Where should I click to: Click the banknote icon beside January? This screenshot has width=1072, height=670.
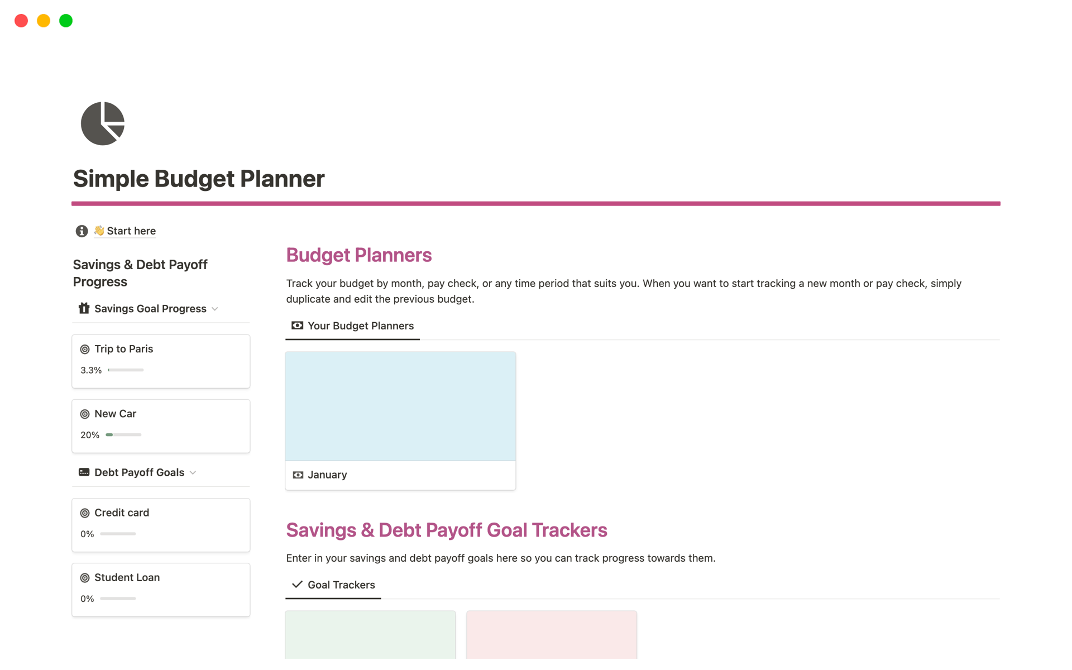pos(298,475)
